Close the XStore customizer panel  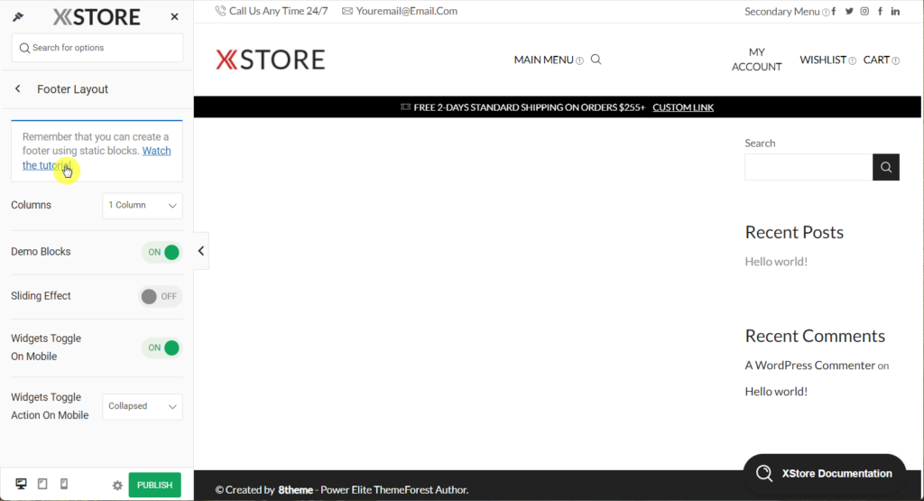click(174, 16)
